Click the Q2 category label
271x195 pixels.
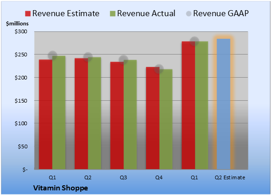[x=88, y=177]
